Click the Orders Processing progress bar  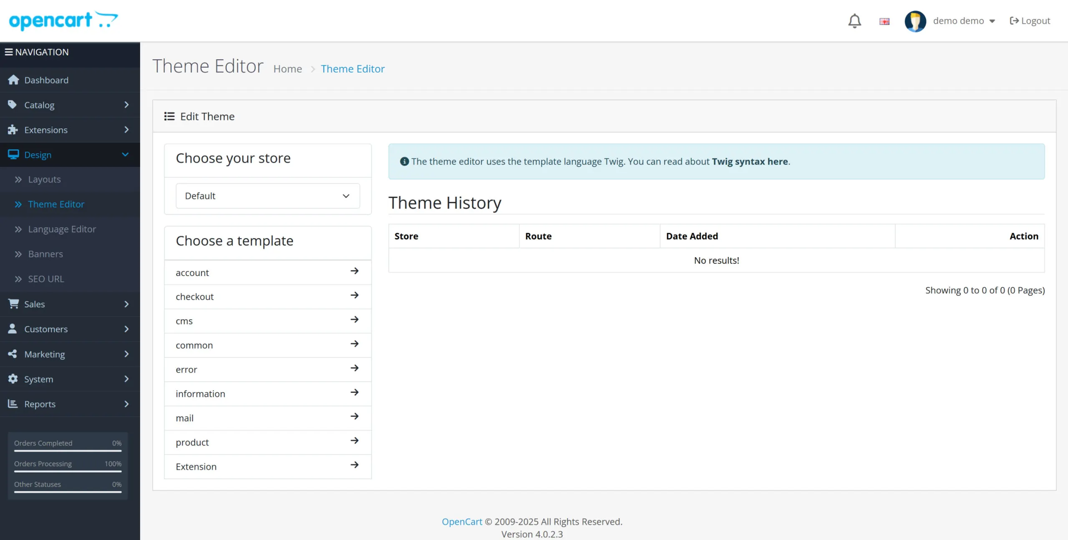point(67,472)
